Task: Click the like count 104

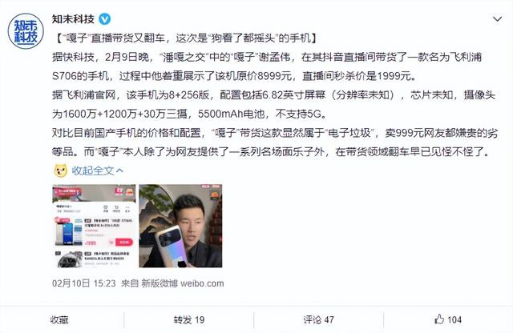Action: tap(454, 319)
